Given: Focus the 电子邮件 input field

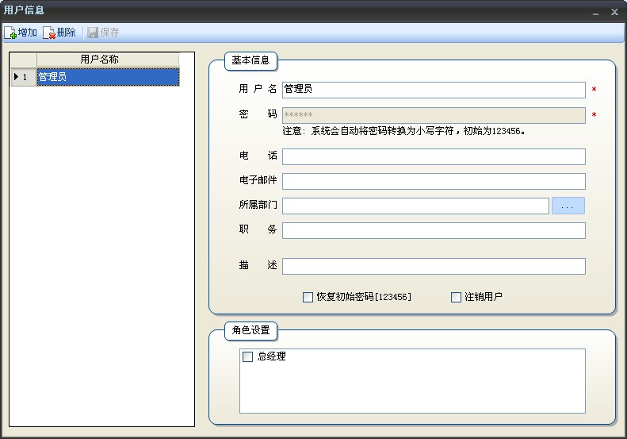Looking at the screenshot, I should (x=434, y=181).
